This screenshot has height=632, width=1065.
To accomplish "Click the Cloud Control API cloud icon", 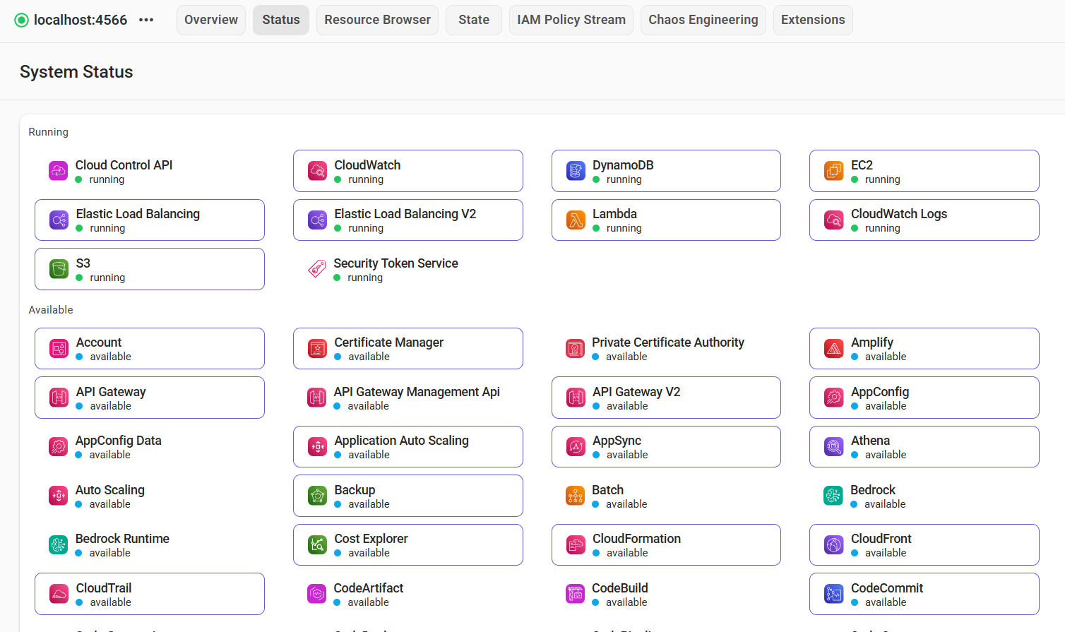I will pyautogui.click(x=58, y=170).
